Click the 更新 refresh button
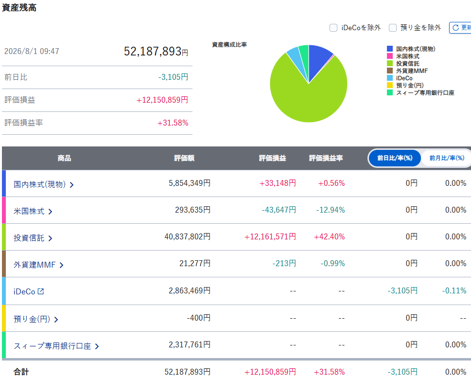The width and height of the screenshot is (471, 379). click(x=460, y=28)
